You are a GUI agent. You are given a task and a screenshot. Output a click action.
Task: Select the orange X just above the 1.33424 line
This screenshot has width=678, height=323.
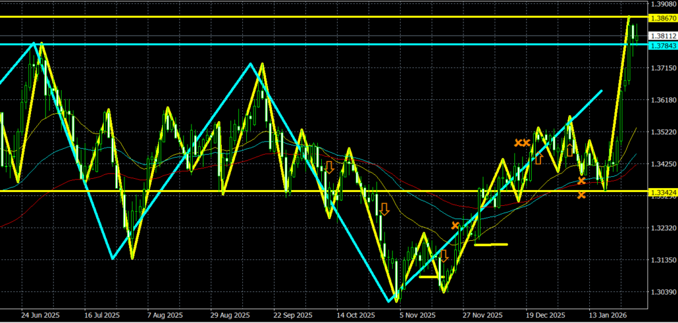click(x=581, y=181)
